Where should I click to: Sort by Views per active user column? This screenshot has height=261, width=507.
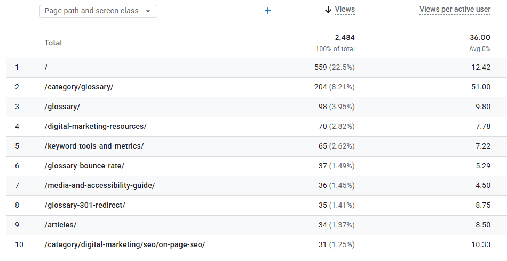455,10
